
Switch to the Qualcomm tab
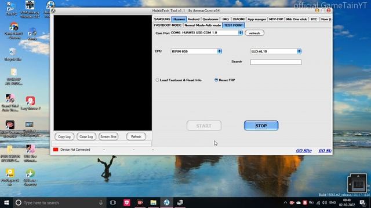(210, 19)
